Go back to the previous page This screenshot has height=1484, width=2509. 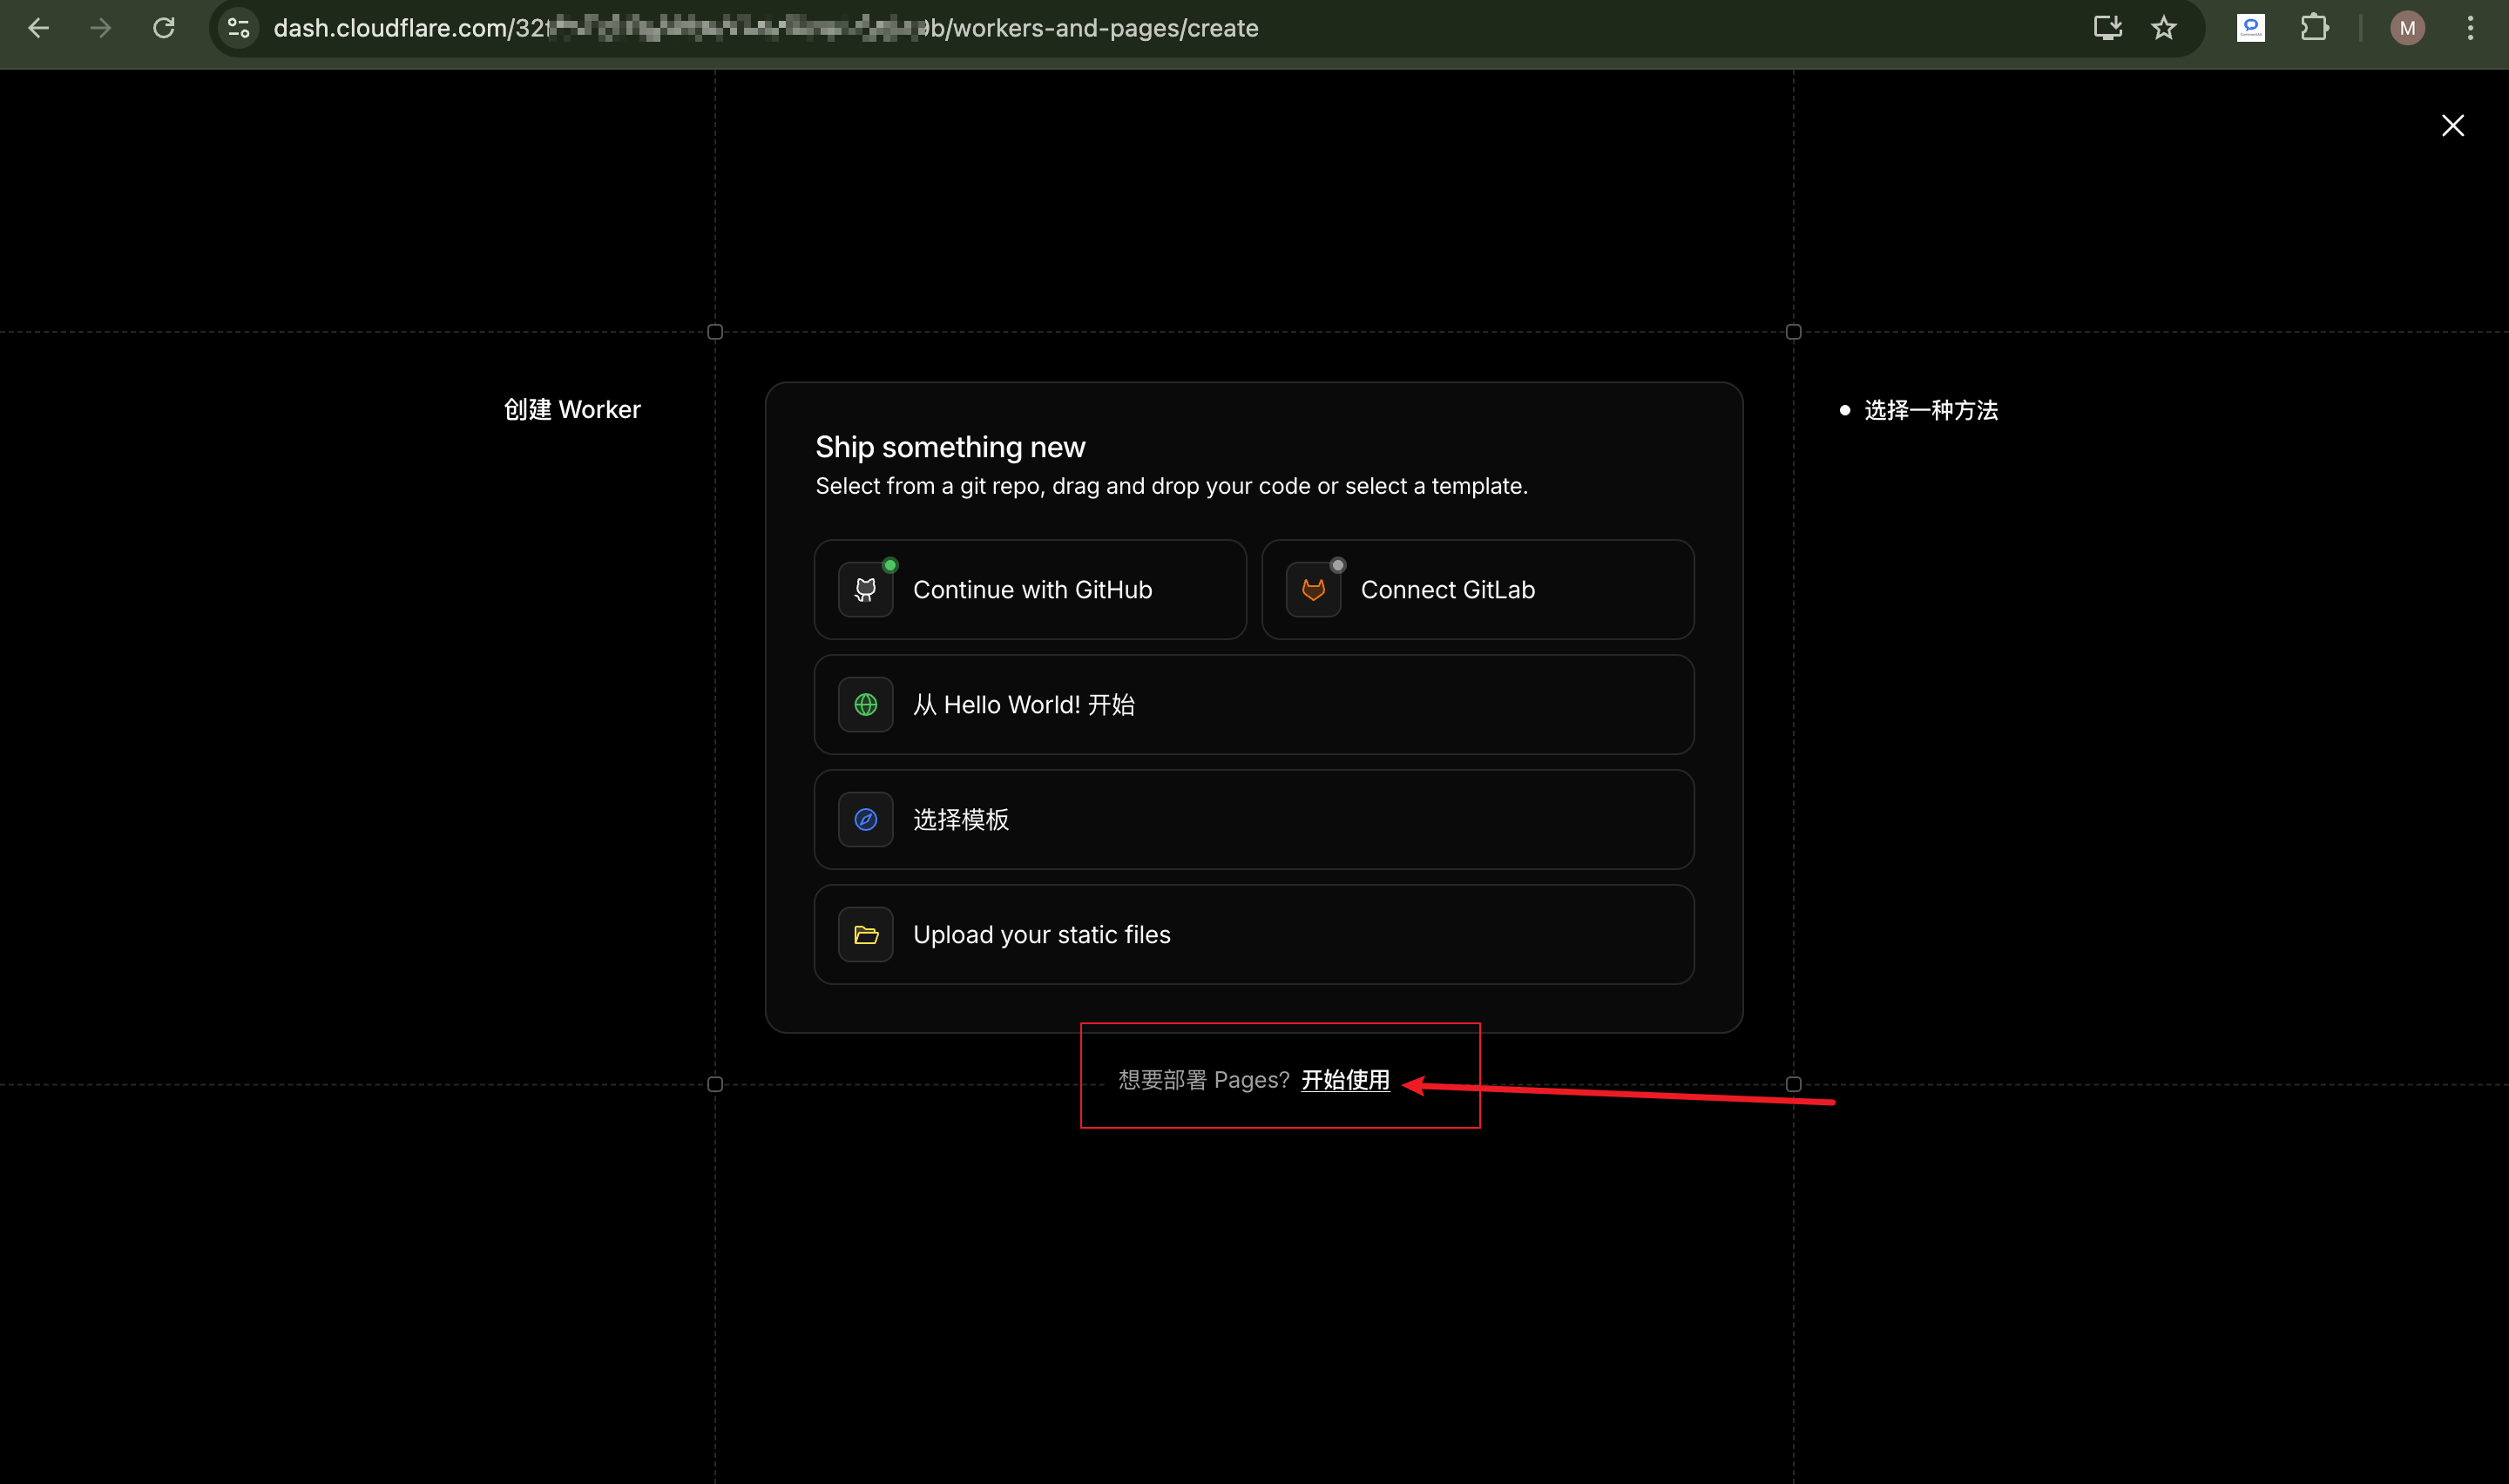click(38, 28)
